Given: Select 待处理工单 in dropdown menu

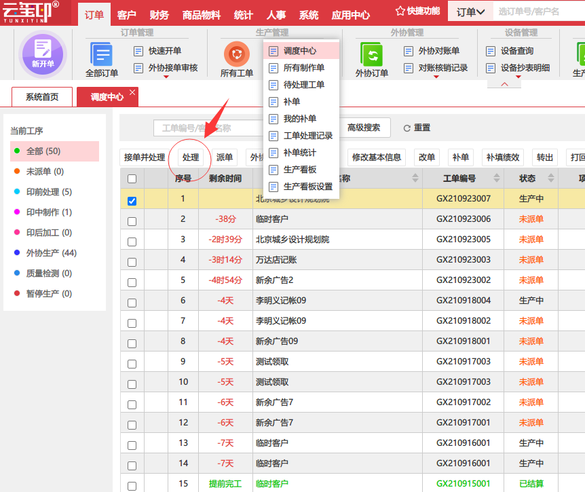Looking at the screenshot, I should click(301, 85).
